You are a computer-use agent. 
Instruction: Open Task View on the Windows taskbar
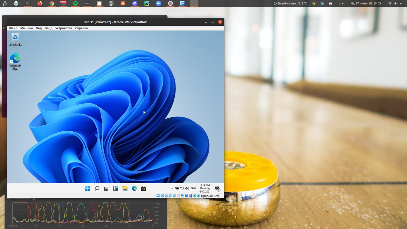coord(106,189)
